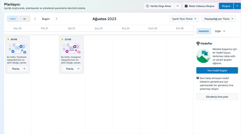Select the Hedefler tab
Image resolution: width=241 pixels, height=134 pixels.
coord(204,31)
